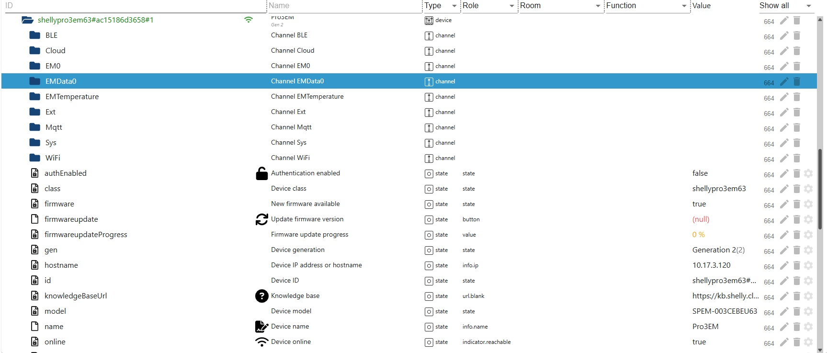Click the Show all dropdown
This screenshot has height=353, width=827.
tap(785, 6)
